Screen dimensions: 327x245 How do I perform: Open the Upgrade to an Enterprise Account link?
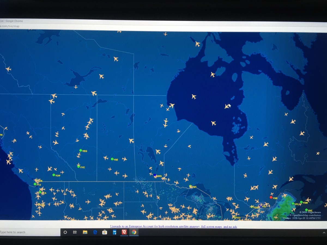(x=173, y=226)
